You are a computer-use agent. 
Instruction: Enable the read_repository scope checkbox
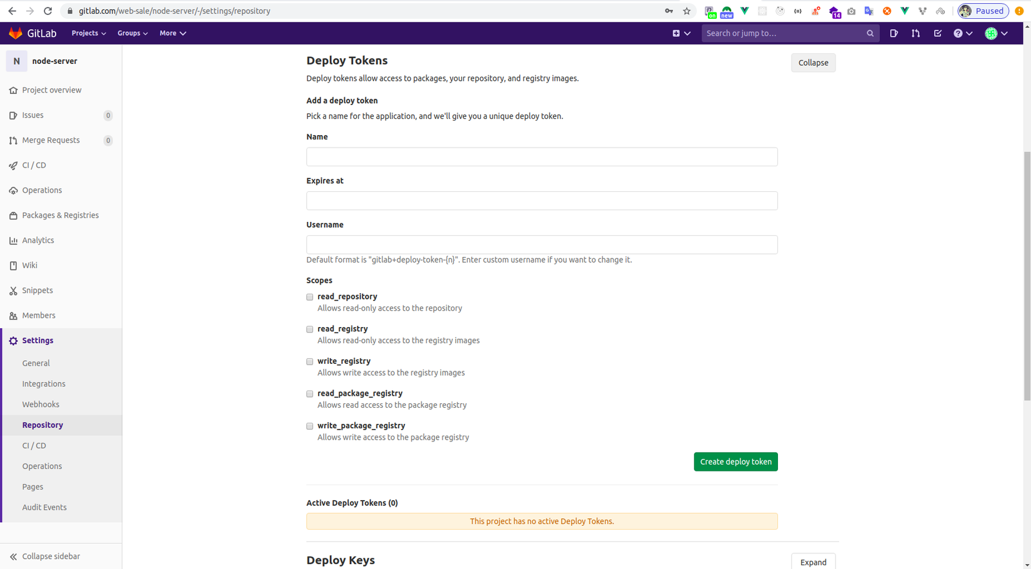click(x=310, y=297)
